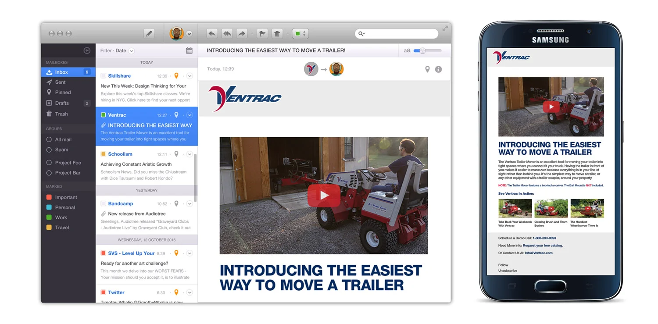The width and height of the screenshot is (658, 324).
Task: Click the recipient avatar in the message header
Action: (x=336, y=69)
